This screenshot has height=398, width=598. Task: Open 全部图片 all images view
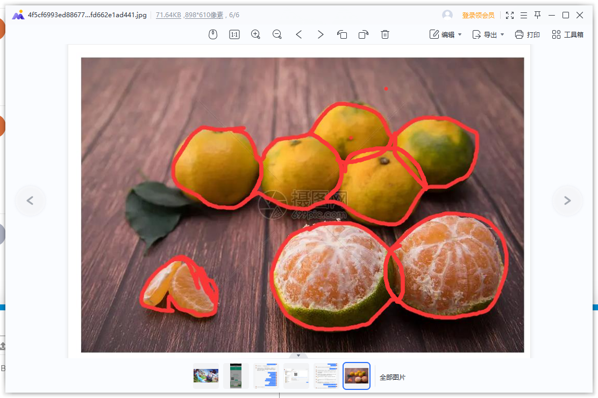pyautogui.click(x=393, y=377)
